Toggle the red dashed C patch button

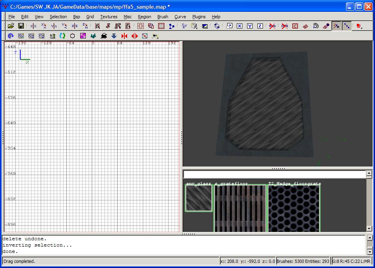pyautogui.click(x=295, y=26)
